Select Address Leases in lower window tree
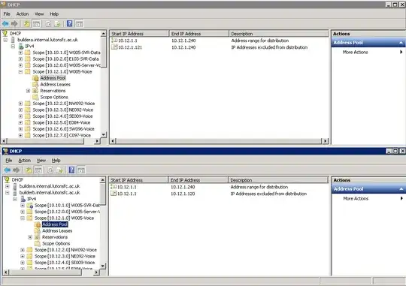This screenshot has width=406, height=286. pyautogui.click(x=57, y=230)
